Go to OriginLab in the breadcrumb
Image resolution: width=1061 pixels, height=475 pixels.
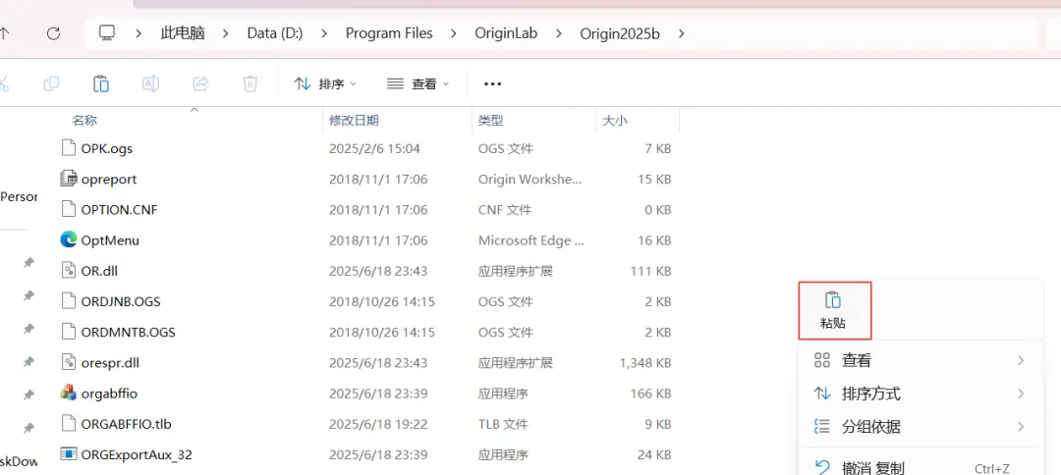506,33
